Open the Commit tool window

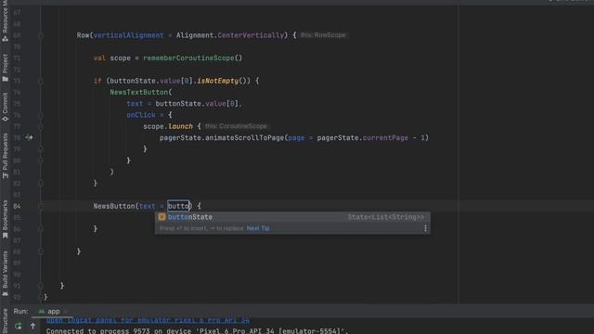[x=5, y=108]
